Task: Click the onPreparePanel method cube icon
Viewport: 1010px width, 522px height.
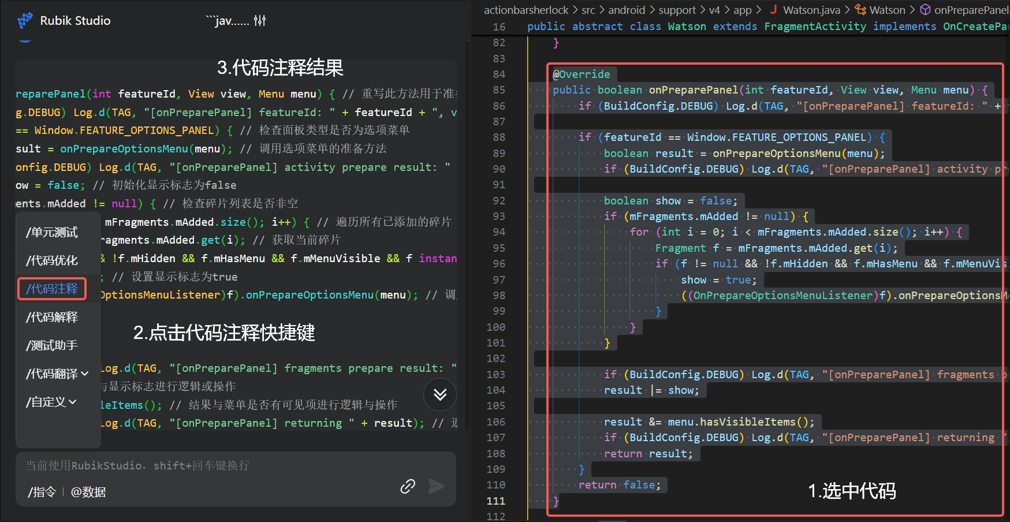Action: pyautogui.click(x=925, y=9)
